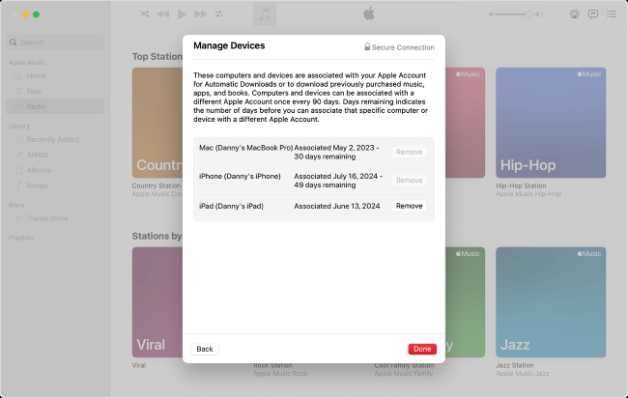The height and width of the screenshot is (398, 628).
Task: Click the Secure Connection lock icon
Action: pos(367,46)
